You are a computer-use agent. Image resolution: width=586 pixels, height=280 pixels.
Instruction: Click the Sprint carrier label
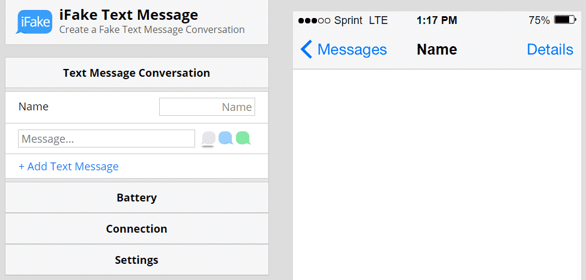coord(348,20)
